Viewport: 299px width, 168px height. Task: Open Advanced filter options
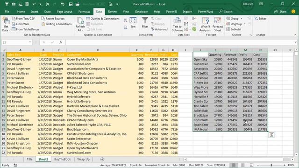(159, 29)
